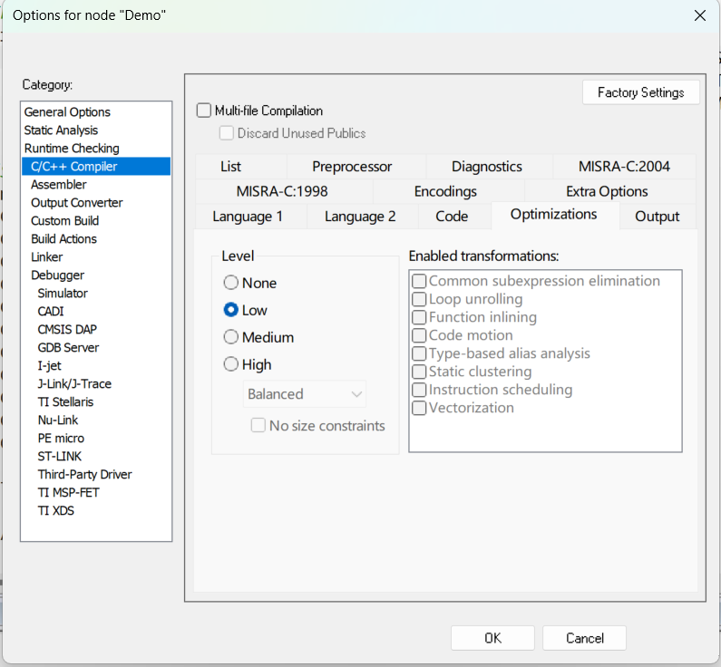Select Assembler category

pos(96,185)
